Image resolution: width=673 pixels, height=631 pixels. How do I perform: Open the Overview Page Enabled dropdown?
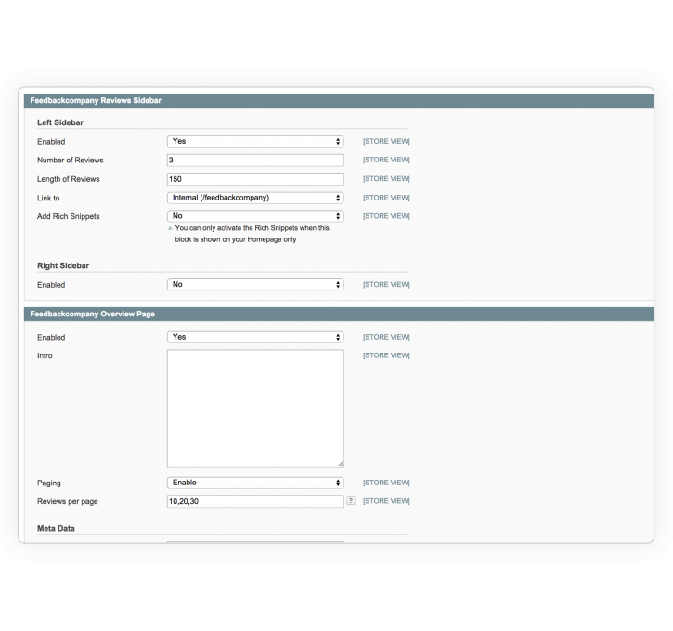tap(255, 337)
